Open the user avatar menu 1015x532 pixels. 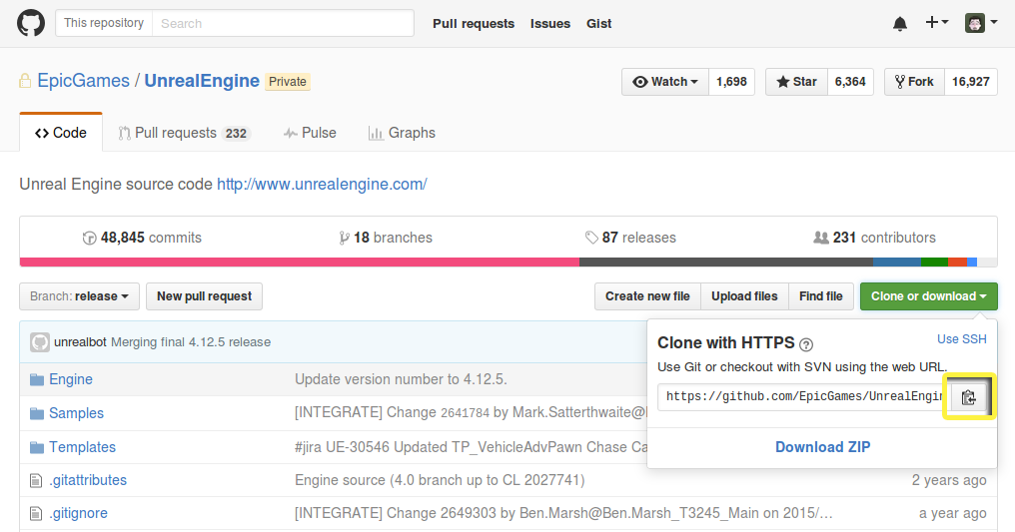[981, 23]
